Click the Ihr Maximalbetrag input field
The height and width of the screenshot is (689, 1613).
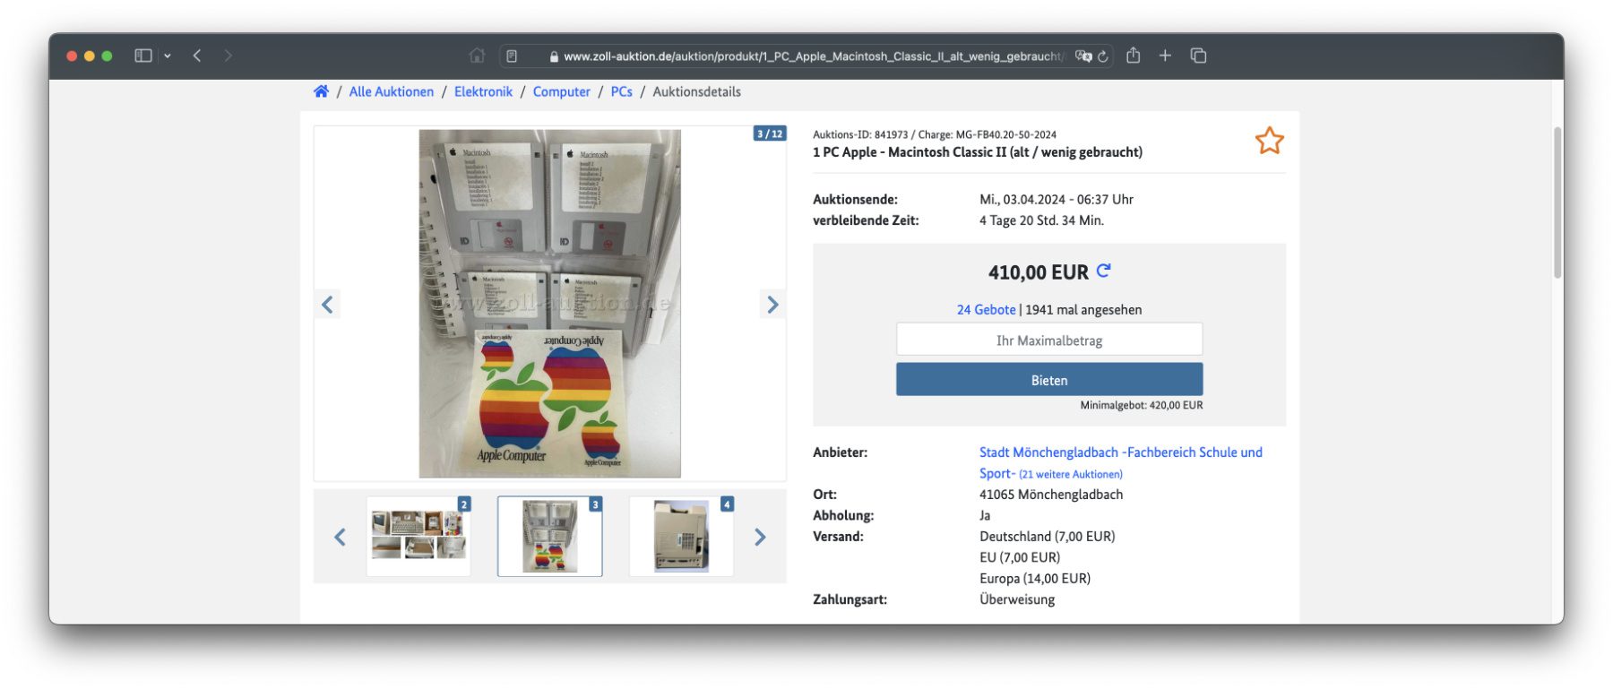1049,340
